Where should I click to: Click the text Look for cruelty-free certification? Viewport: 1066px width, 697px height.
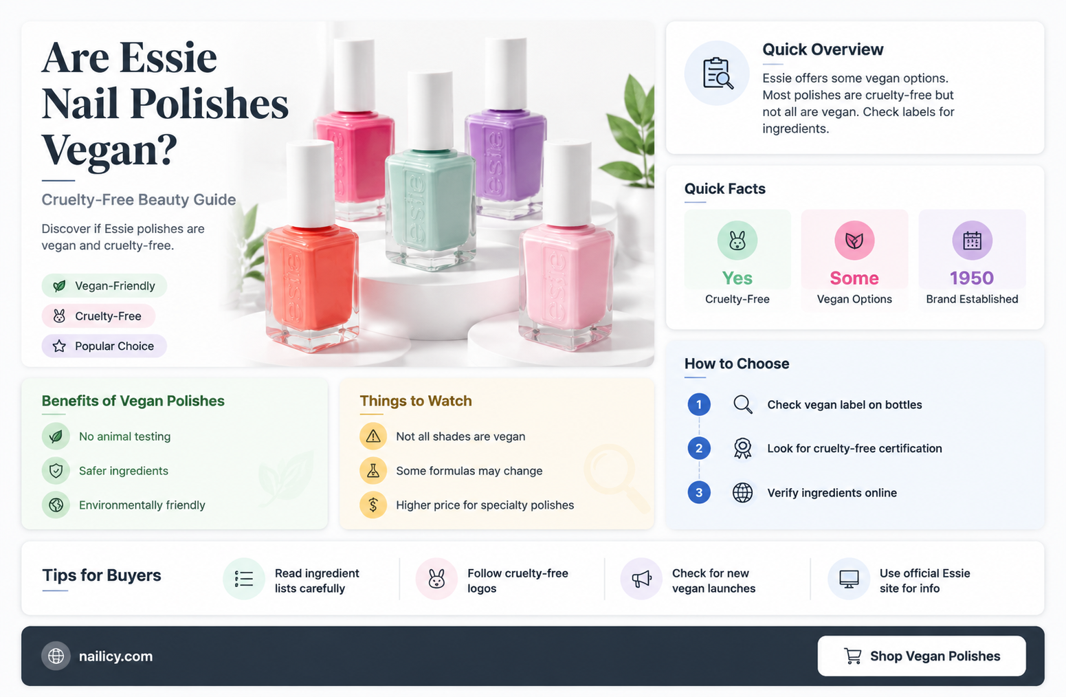pyautogui.click(x=854, y=448)
